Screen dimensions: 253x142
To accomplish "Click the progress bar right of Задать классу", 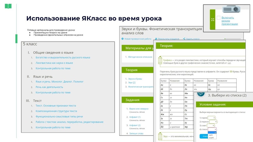I will coord(232,39).
